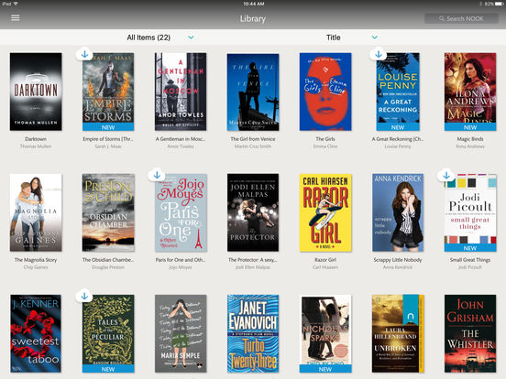Image resolution: width=506 pixels, height=379 pixels.
Task: Download Small Great Things via arrow icon
Action: pyautogui.click(x=446, y=175)
